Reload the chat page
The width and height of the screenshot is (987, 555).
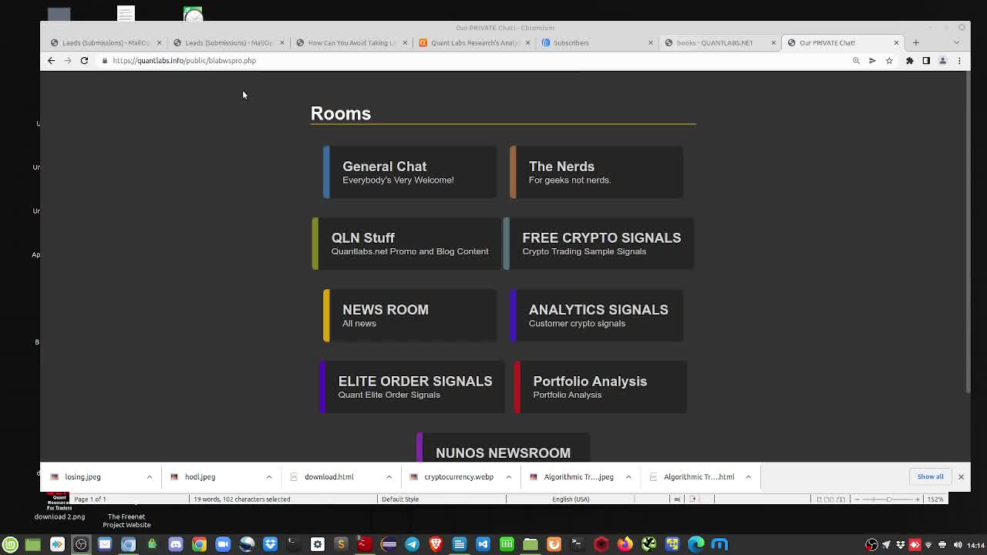point(84,60)
